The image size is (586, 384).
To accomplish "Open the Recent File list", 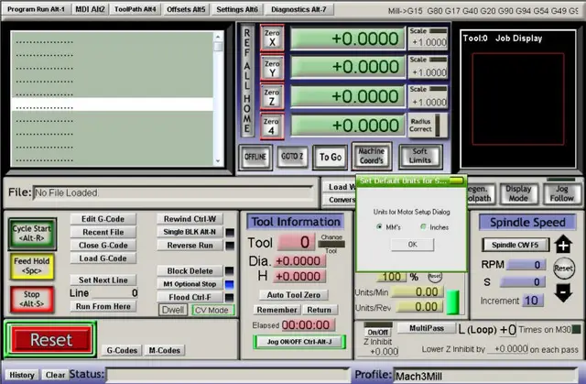I will [103, 232].
